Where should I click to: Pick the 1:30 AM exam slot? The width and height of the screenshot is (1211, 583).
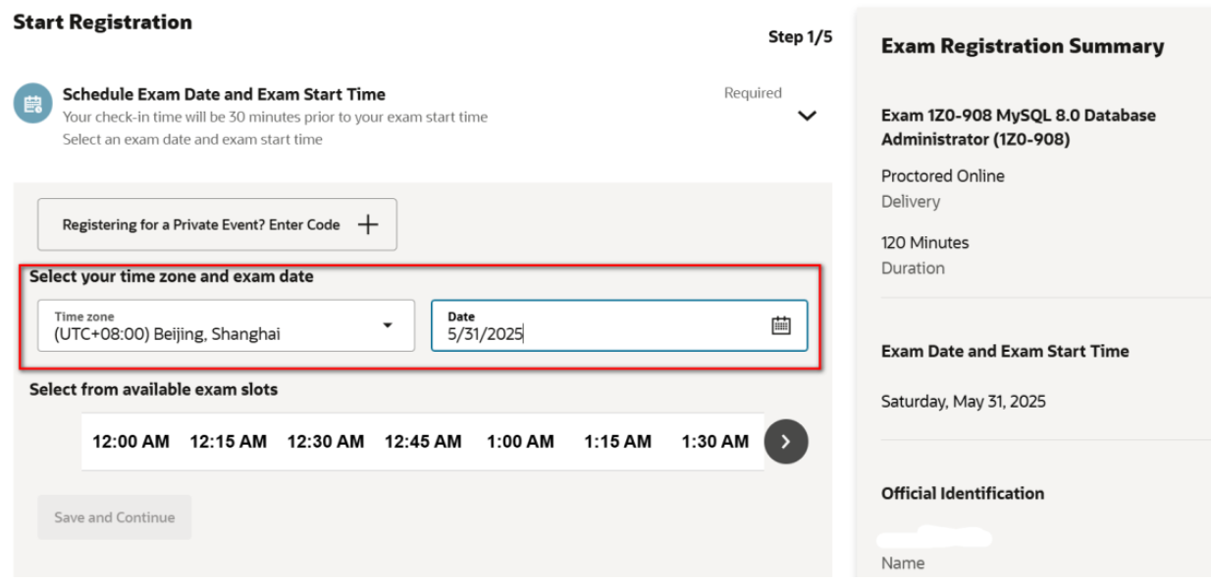coord(714,442)
